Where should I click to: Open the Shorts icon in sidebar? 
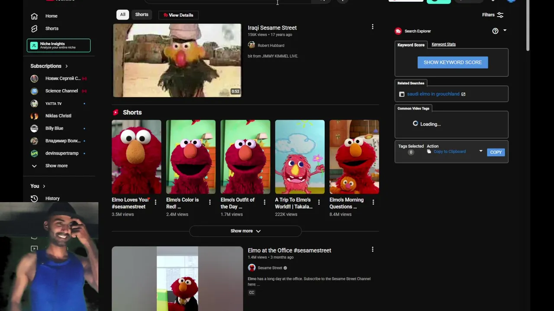(x=34, y=29)
